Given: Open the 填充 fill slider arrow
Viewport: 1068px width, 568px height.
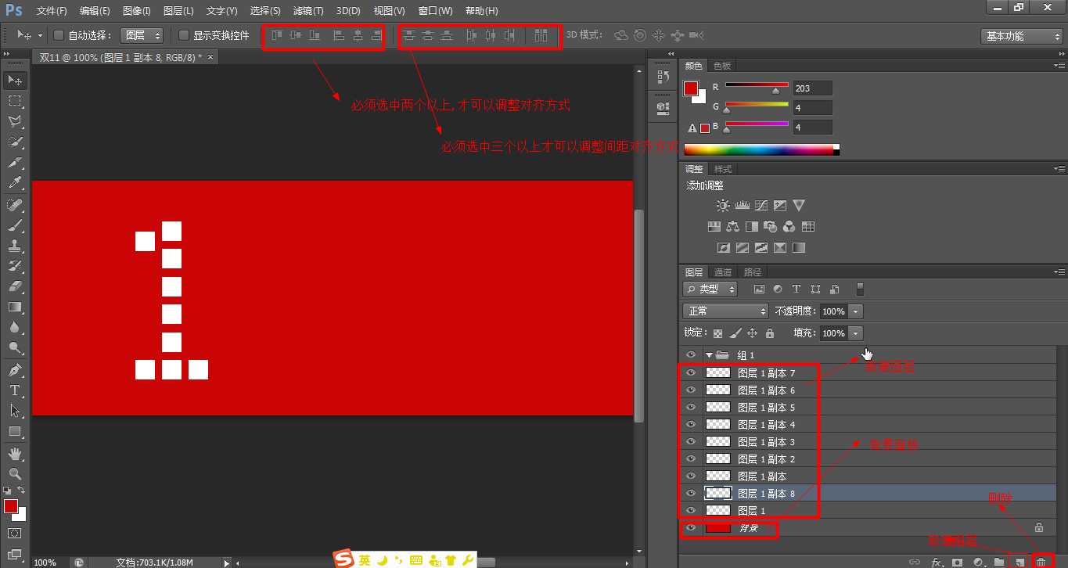Looking at the screenshot, I should [x=855, y=333].
